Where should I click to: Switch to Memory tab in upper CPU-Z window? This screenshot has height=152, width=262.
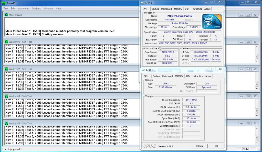point(178,9)
